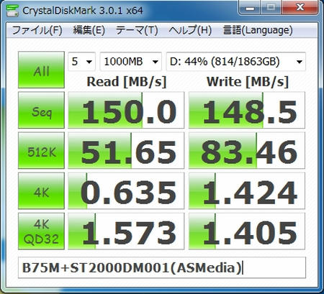
Task: Click the Seq write result 148.5
Action: pyautogui.click(x=247, y=110)
